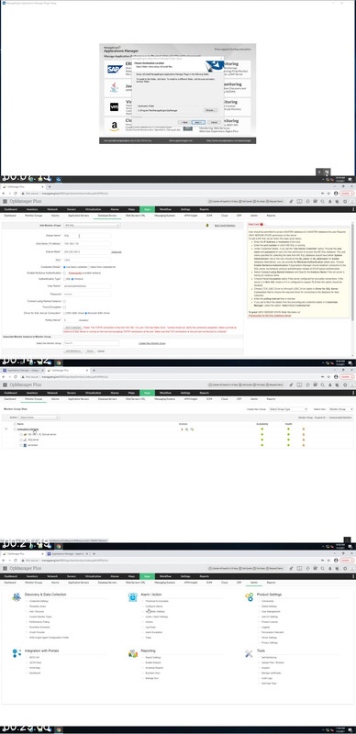Click Browse beside the destination folder path
Viewport: 356px width, 734px height.
[211, 110]
